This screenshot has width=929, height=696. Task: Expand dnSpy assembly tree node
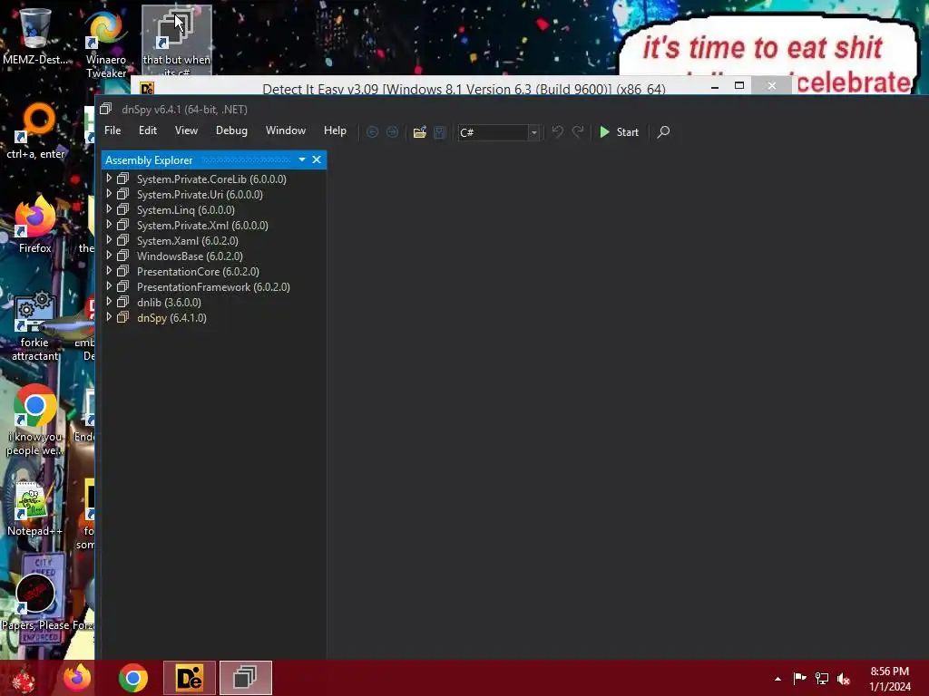[x=109, y=316]
